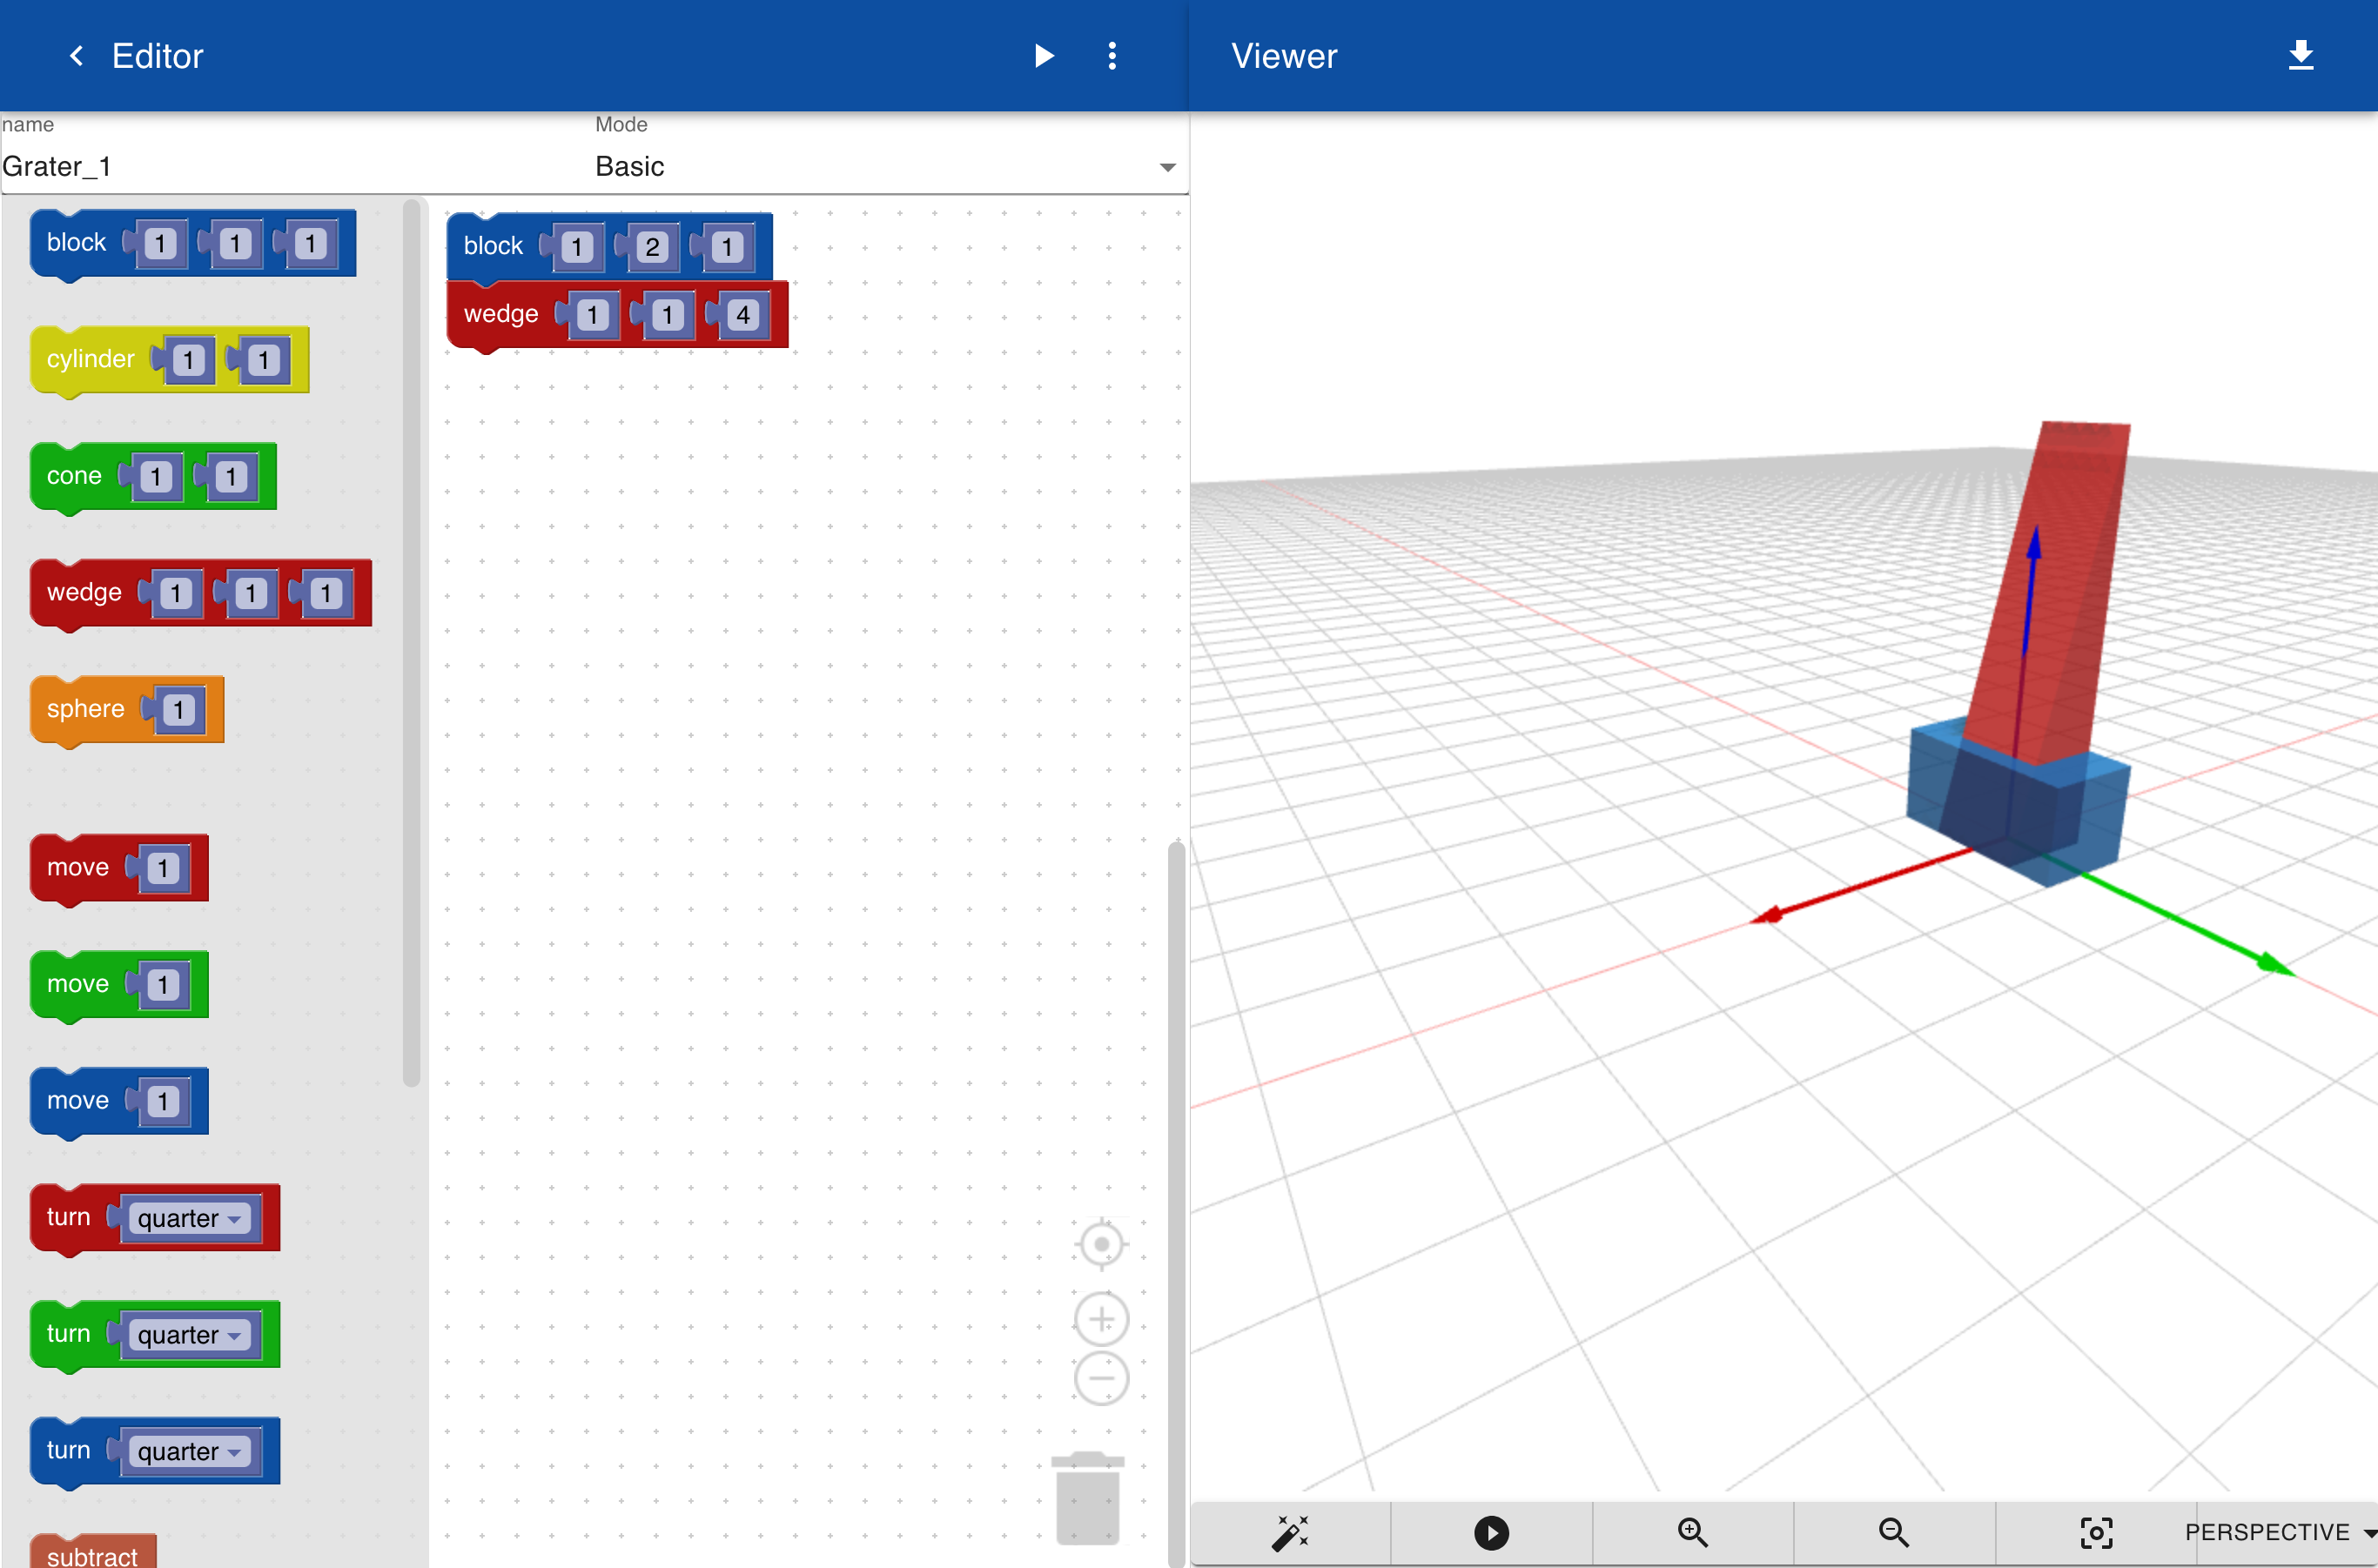This screenshot has width=2378, height=1568.
Task: Zoom out the 3D viewer
Action: click(1893, 1532)
